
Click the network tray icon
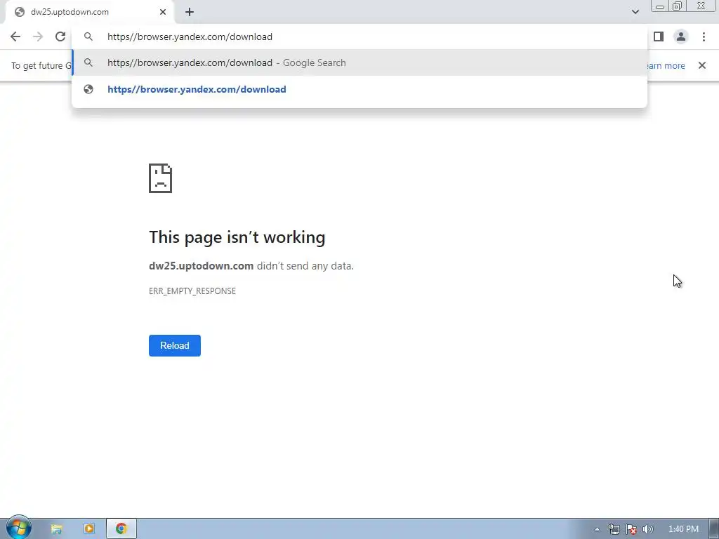614,529
